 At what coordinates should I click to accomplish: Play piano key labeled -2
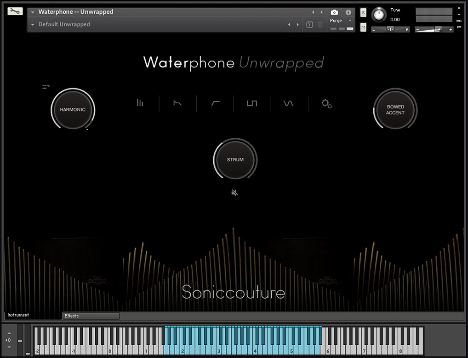(37, 351)
